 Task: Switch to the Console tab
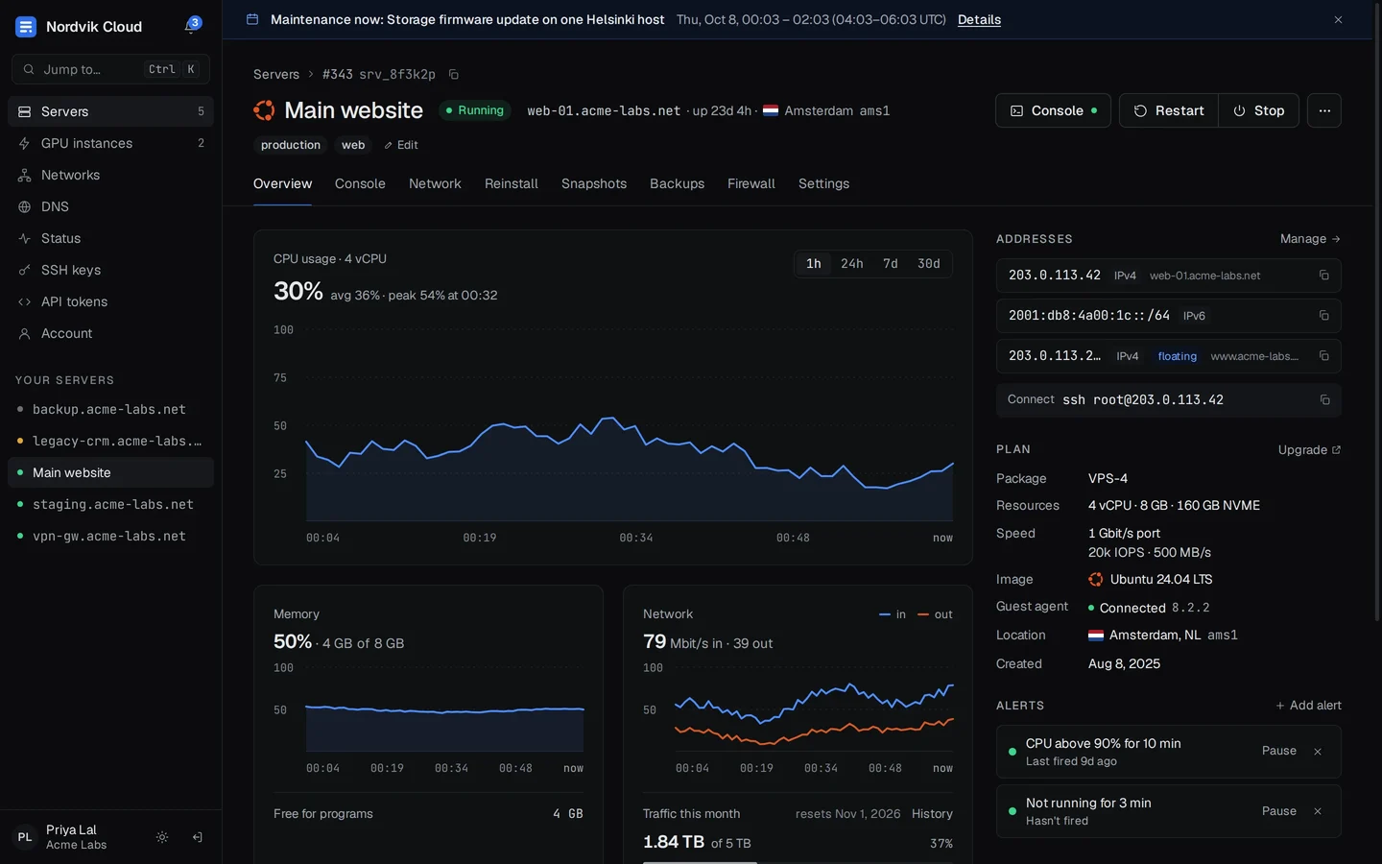tap(360, 183)
